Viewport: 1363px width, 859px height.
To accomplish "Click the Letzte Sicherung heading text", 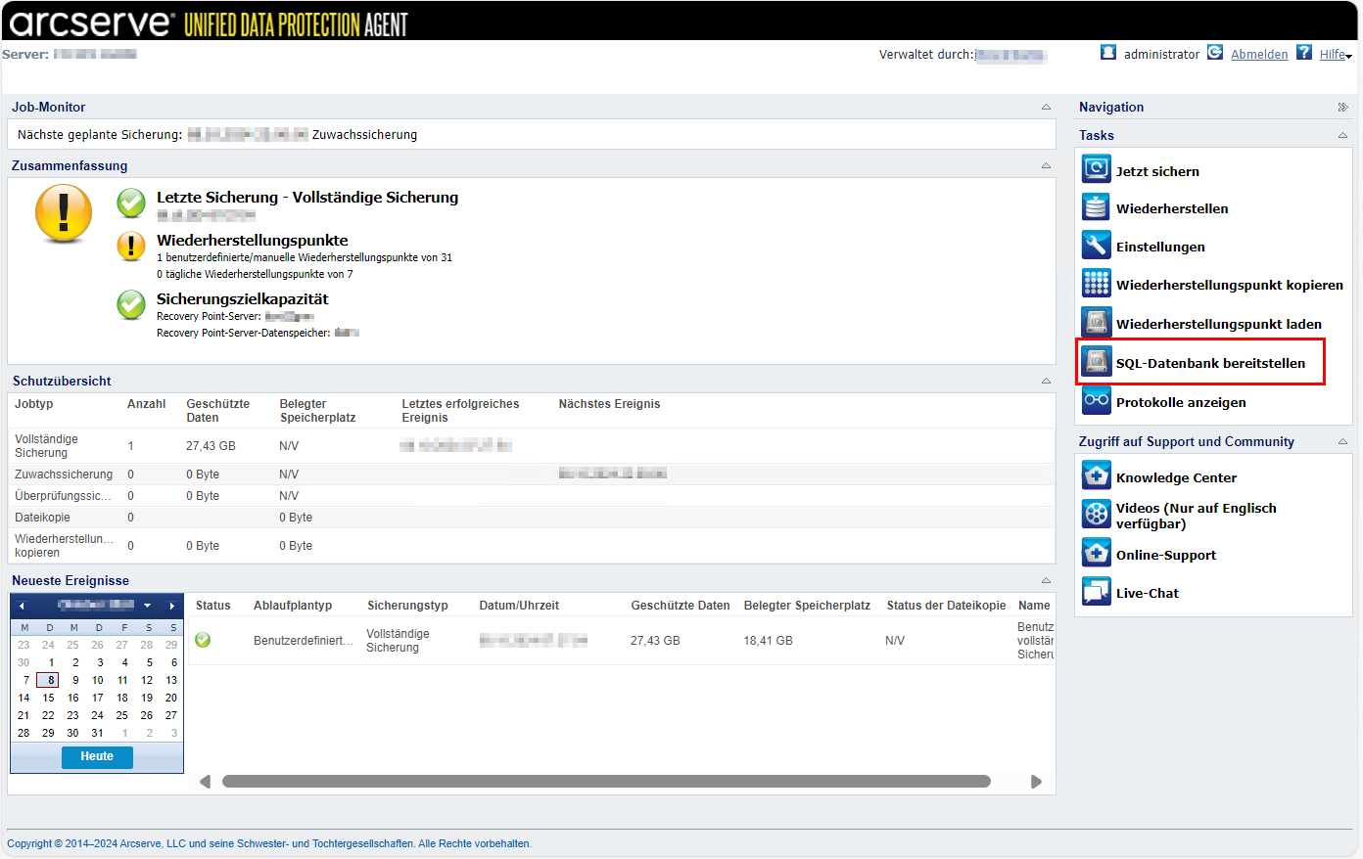I will click(307, 197).
